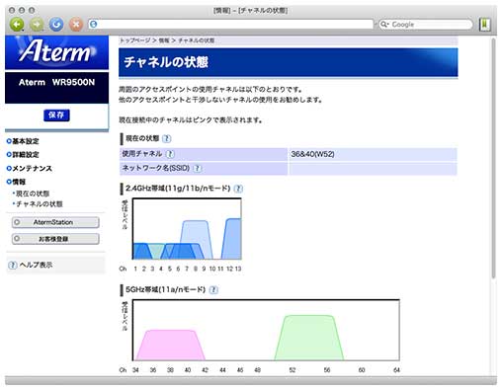Click help icon next to 現在の状態 heading
Image resolution: width=502 pixels, height=390 pixels.
coord(167,138)
